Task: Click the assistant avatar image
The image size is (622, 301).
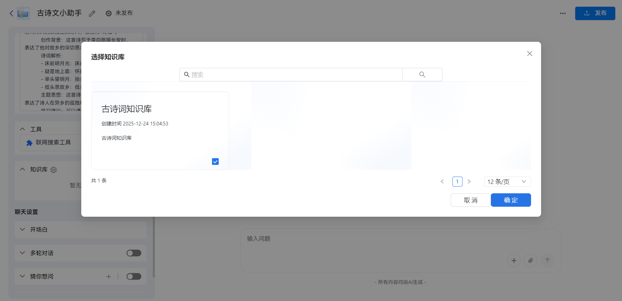Action: (x=23, y=13)
